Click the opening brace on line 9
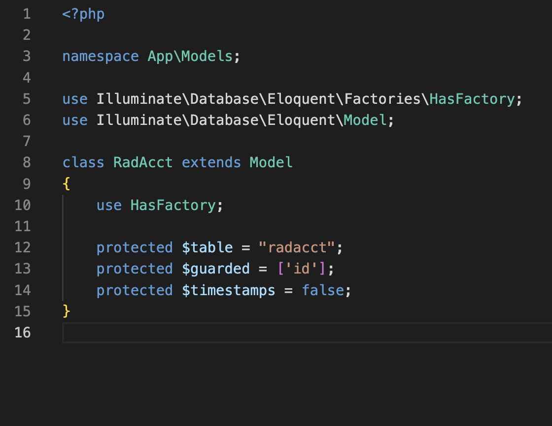 click(x=66, y=183)
